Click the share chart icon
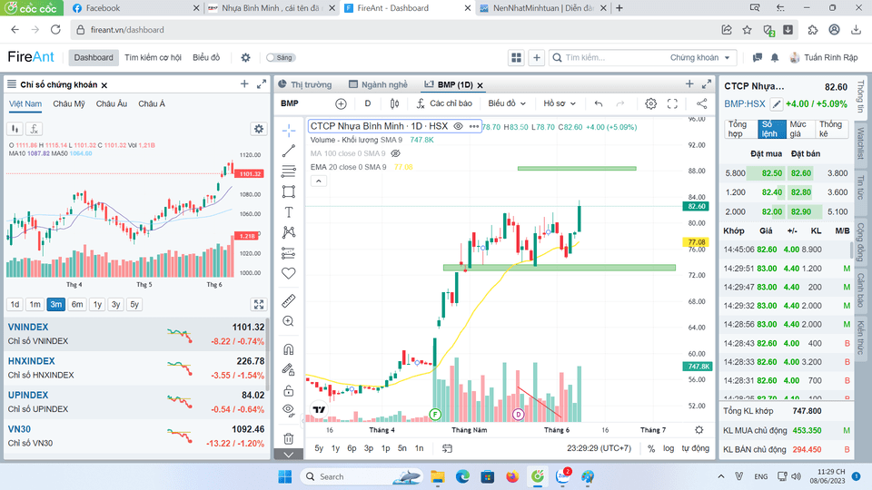 (702, 103)
